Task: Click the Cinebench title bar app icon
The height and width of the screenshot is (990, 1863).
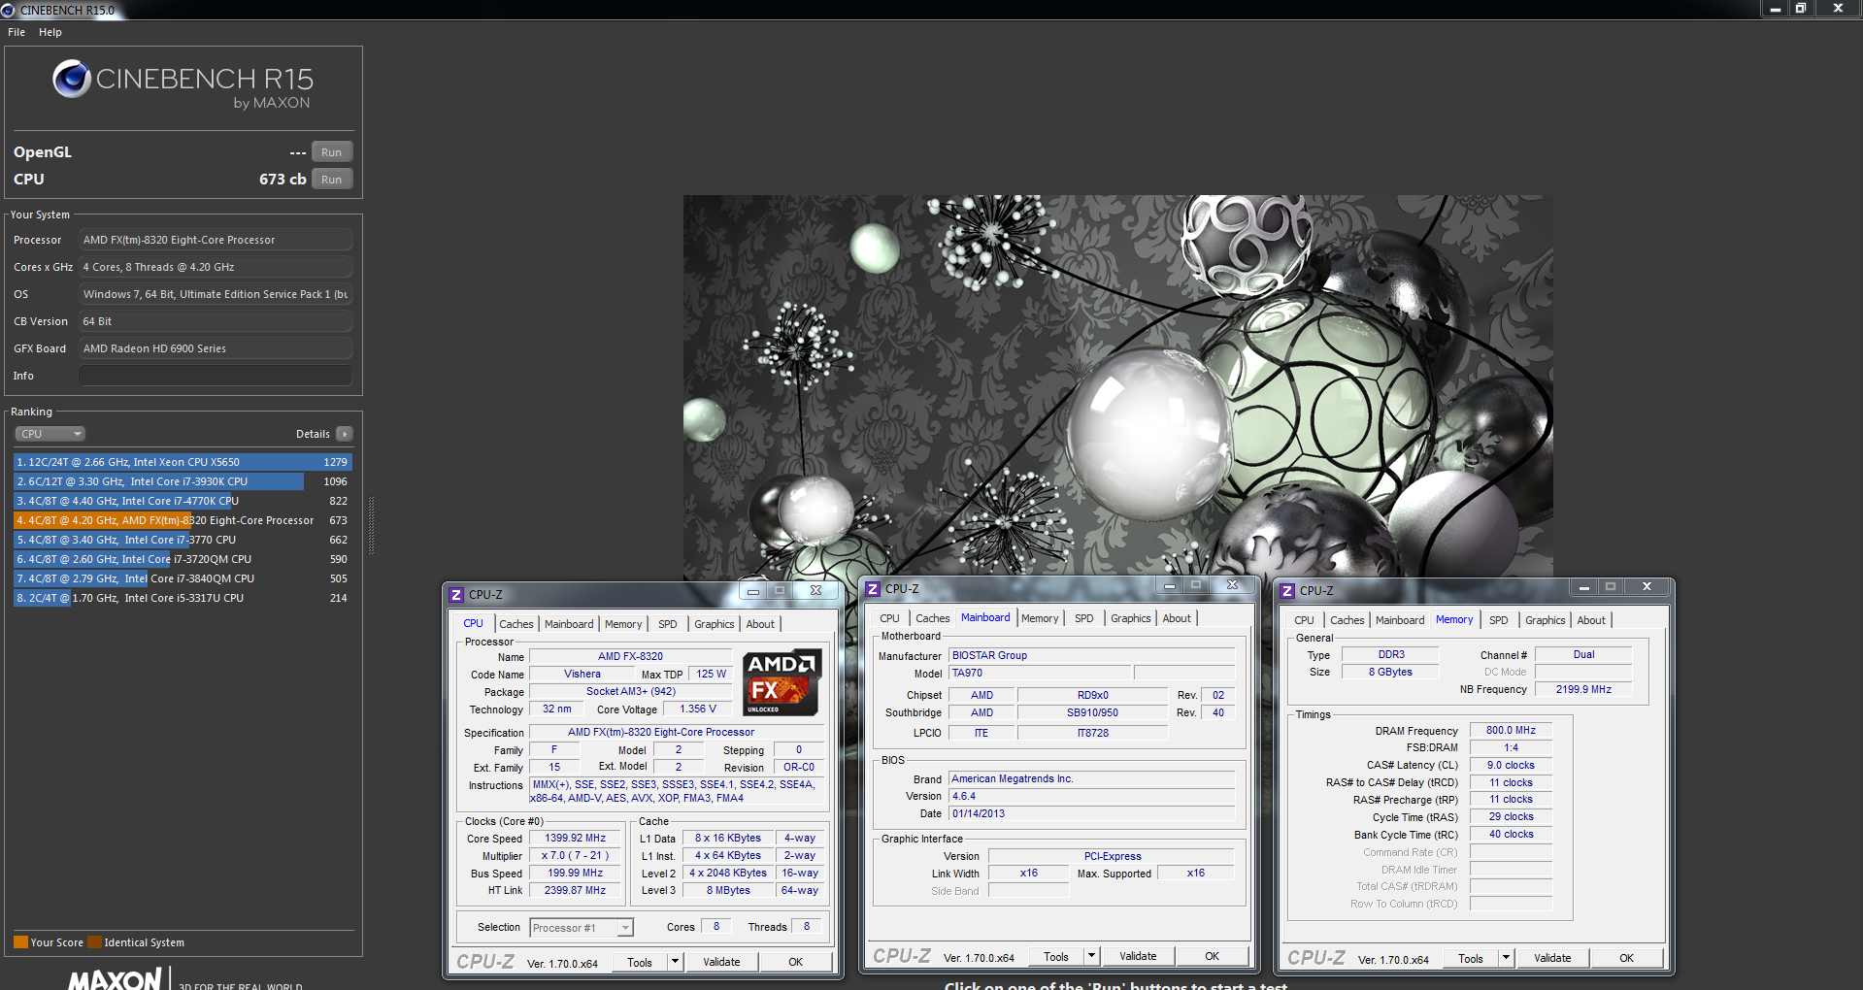Action: coord(8,10)
